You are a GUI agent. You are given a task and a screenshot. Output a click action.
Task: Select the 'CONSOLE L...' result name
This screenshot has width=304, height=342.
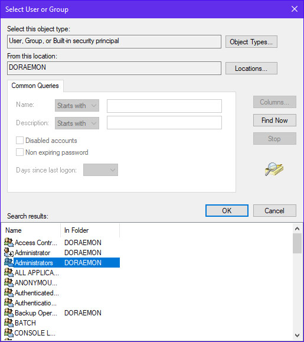tap(35, 333)
